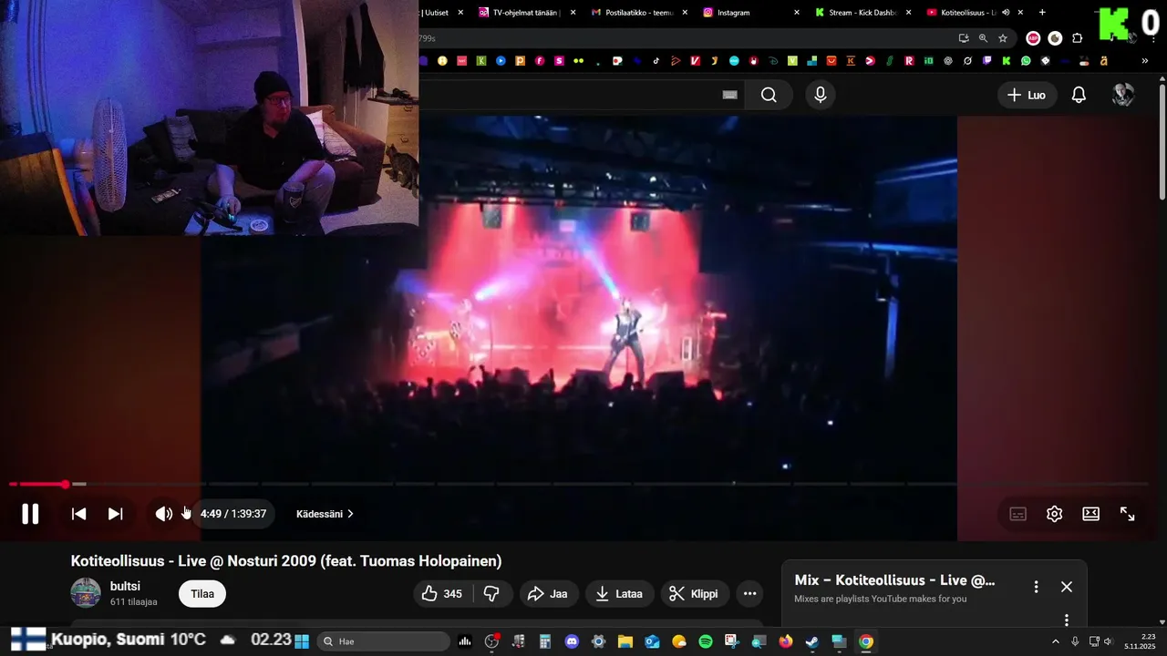The width and height of the screenshot is (1167, 656).
Task: Open File Explorer from the taskbar
Action: pos(625,641)
